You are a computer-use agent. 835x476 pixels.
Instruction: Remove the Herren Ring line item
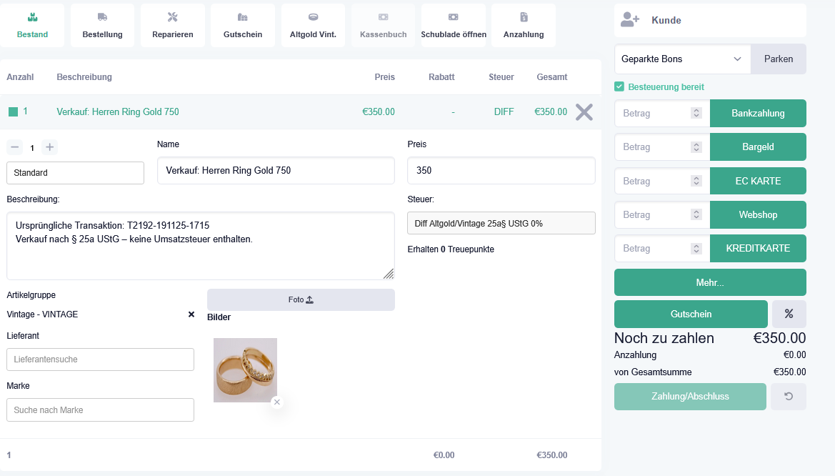pos(584,112)
